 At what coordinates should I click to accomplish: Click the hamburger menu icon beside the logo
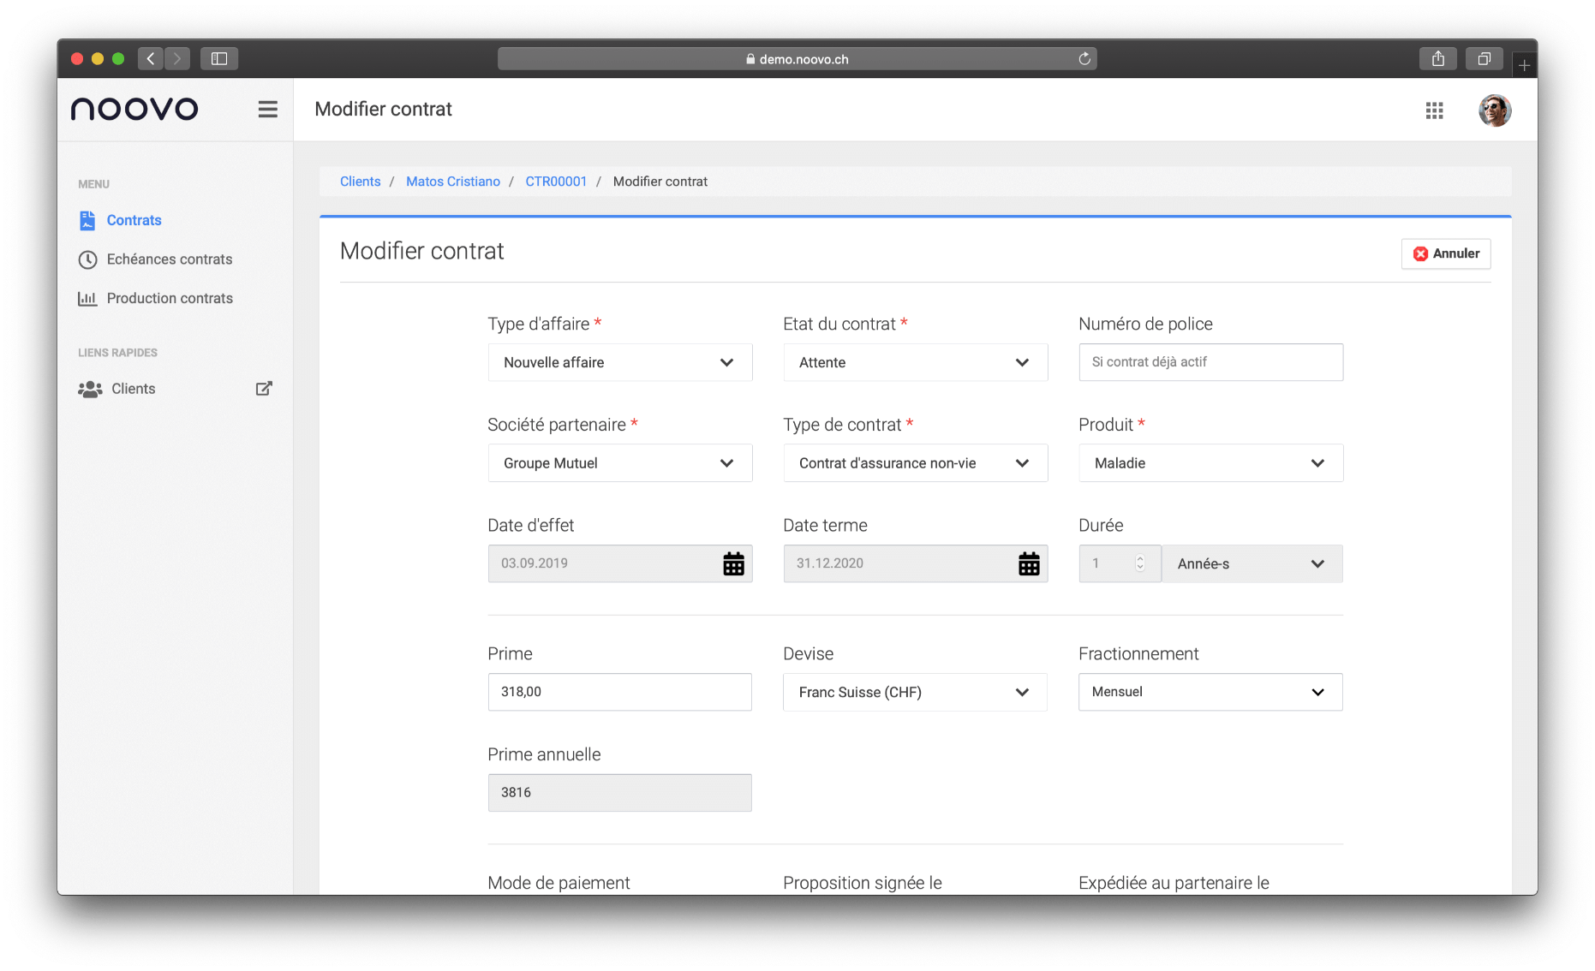point(267,110)
